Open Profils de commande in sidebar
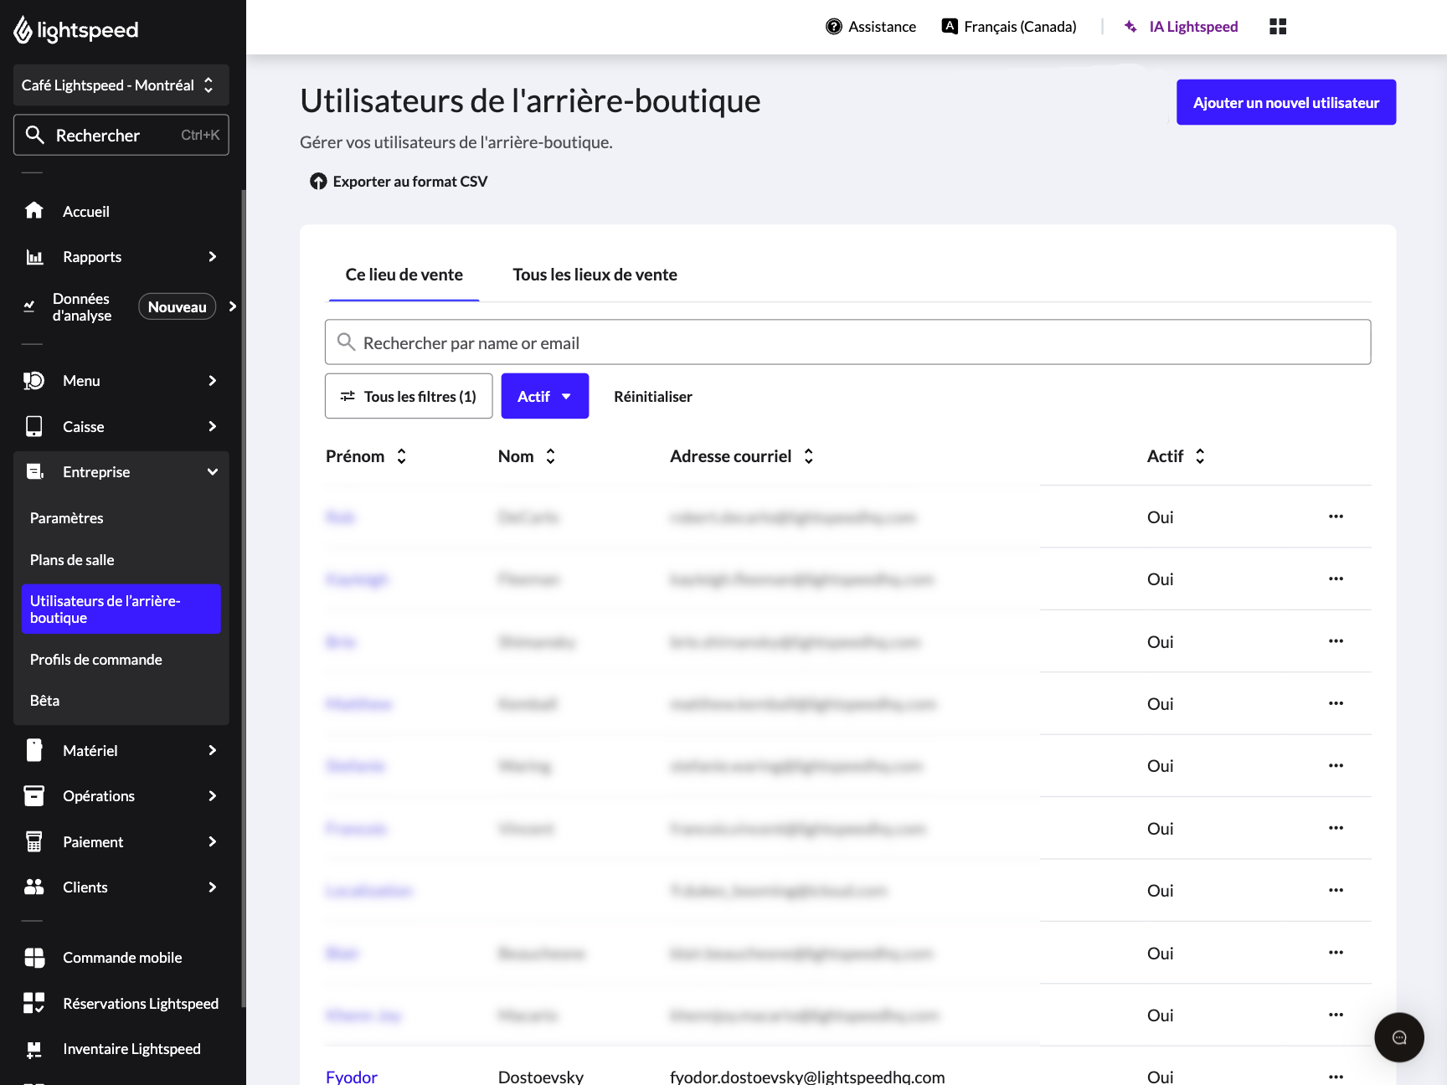The image size is (1447, 1085). click(x=96, y=660)
